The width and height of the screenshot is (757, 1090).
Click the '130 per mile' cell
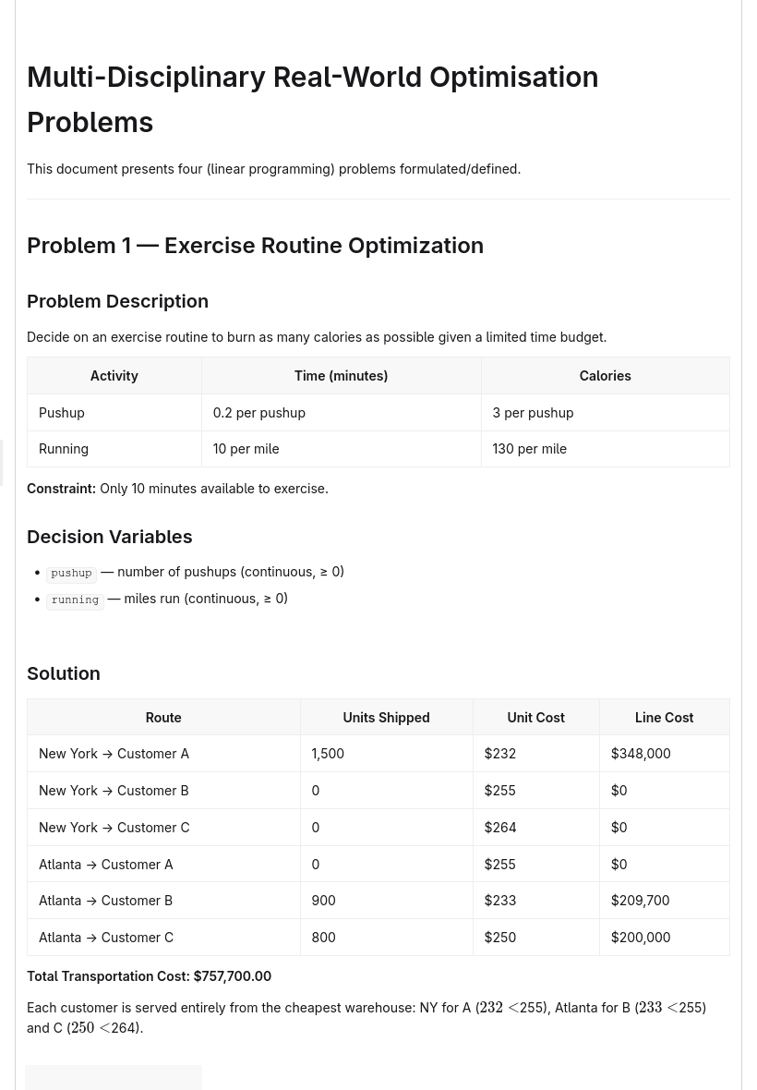click(605, 448)
